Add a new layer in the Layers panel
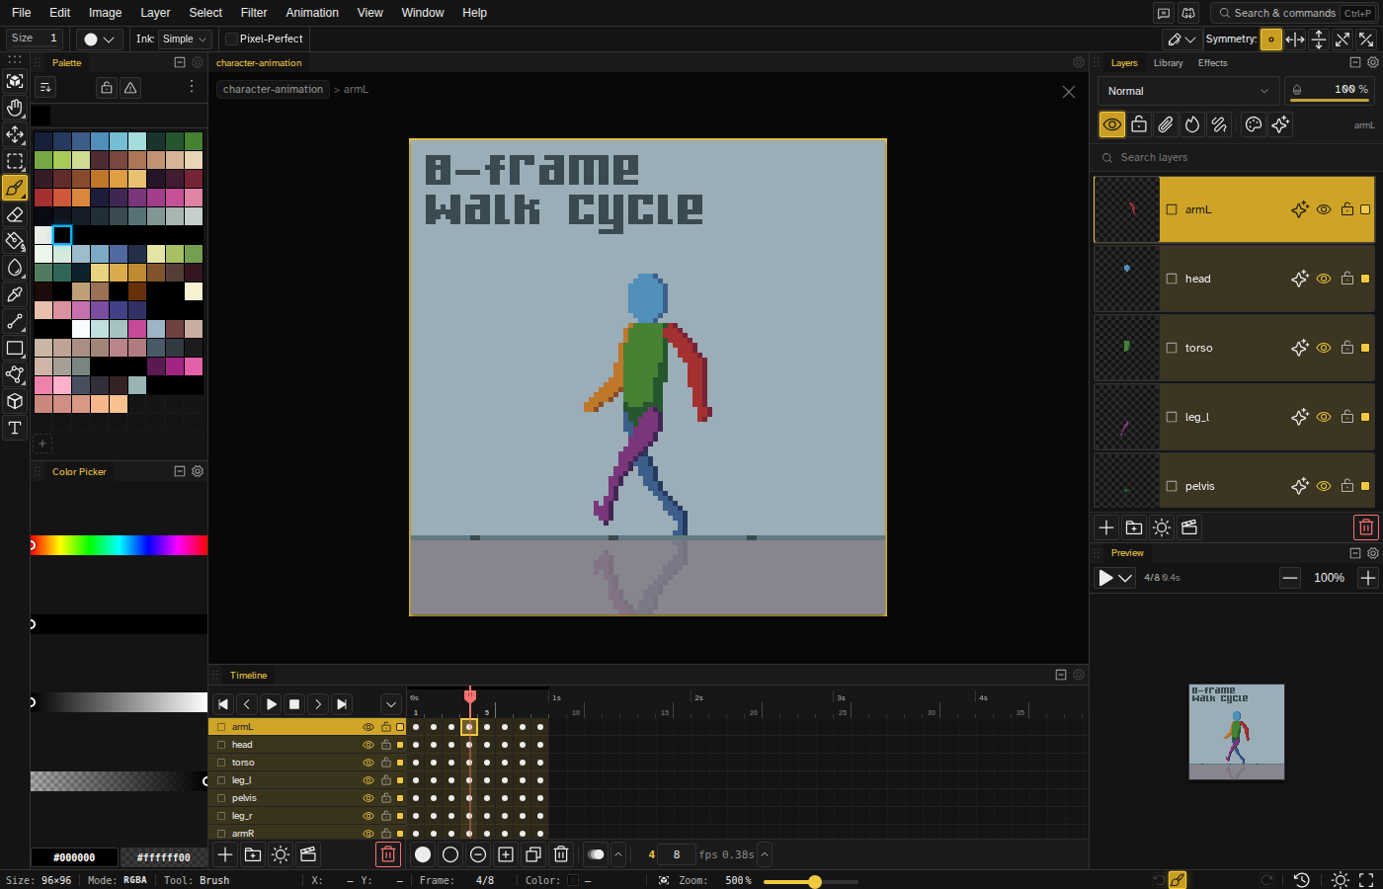 (1106, 527)
